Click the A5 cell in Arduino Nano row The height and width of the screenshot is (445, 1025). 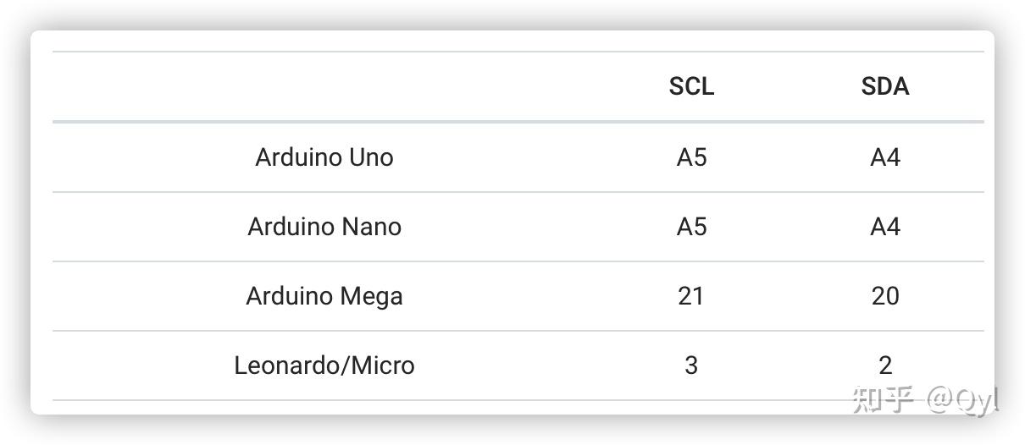(x=691, y=227)
